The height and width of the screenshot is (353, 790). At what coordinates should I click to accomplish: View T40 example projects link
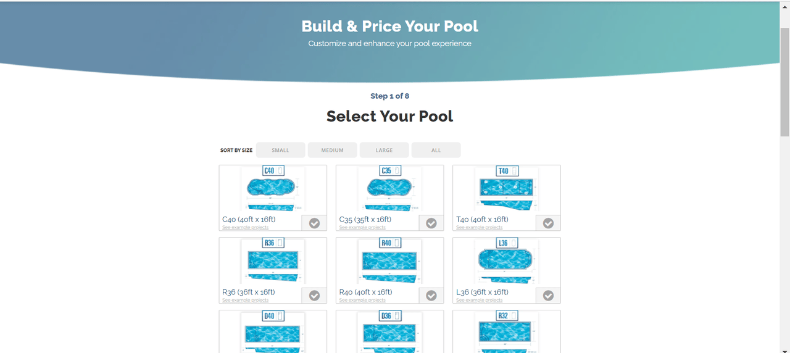coord(480,228)
